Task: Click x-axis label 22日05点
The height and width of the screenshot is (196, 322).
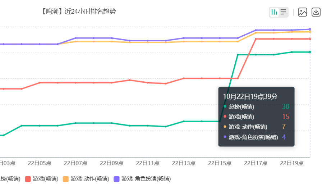Action: coord(40,163)
